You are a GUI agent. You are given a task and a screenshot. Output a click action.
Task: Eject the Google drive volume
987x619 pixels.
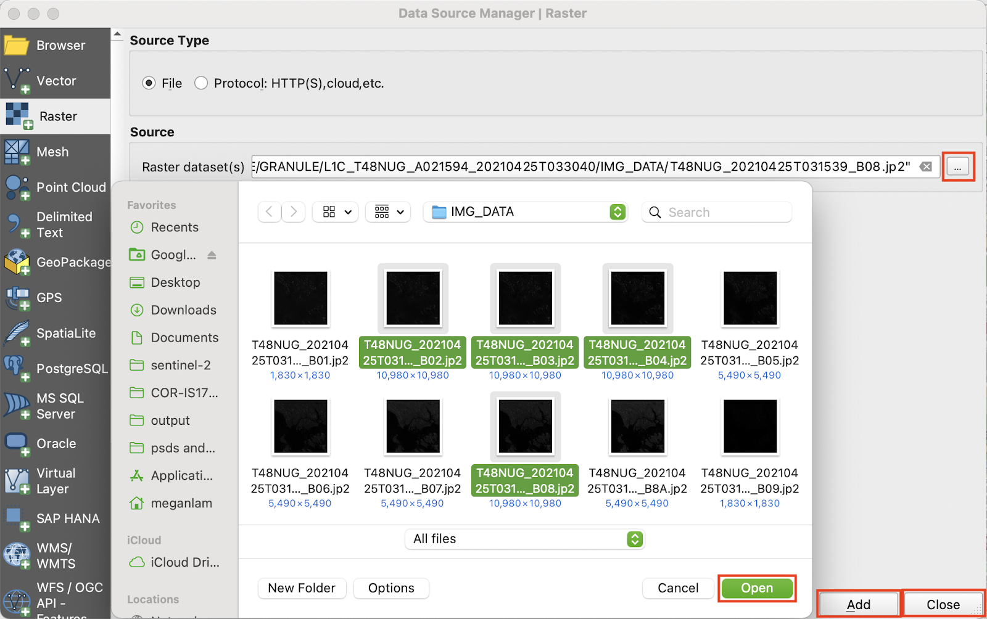pyautogui.click(x=212, y=255)
